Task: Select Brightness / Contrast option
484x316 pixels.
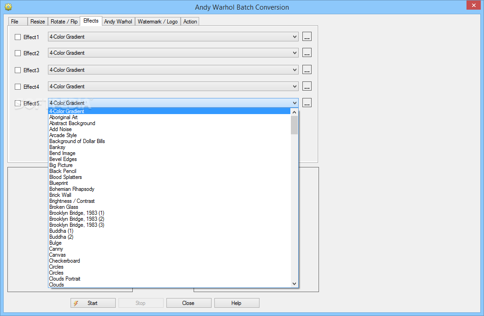Action: click(x=169, y=201)
